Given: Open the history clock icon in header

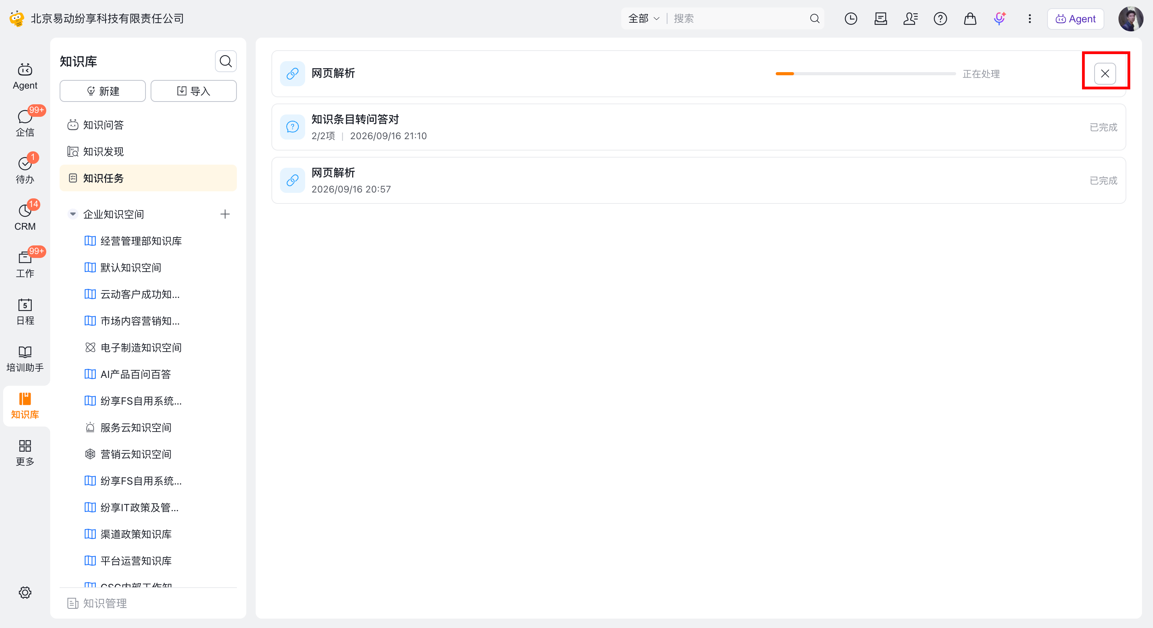Looking at the screenshot, I should (850, 19).
